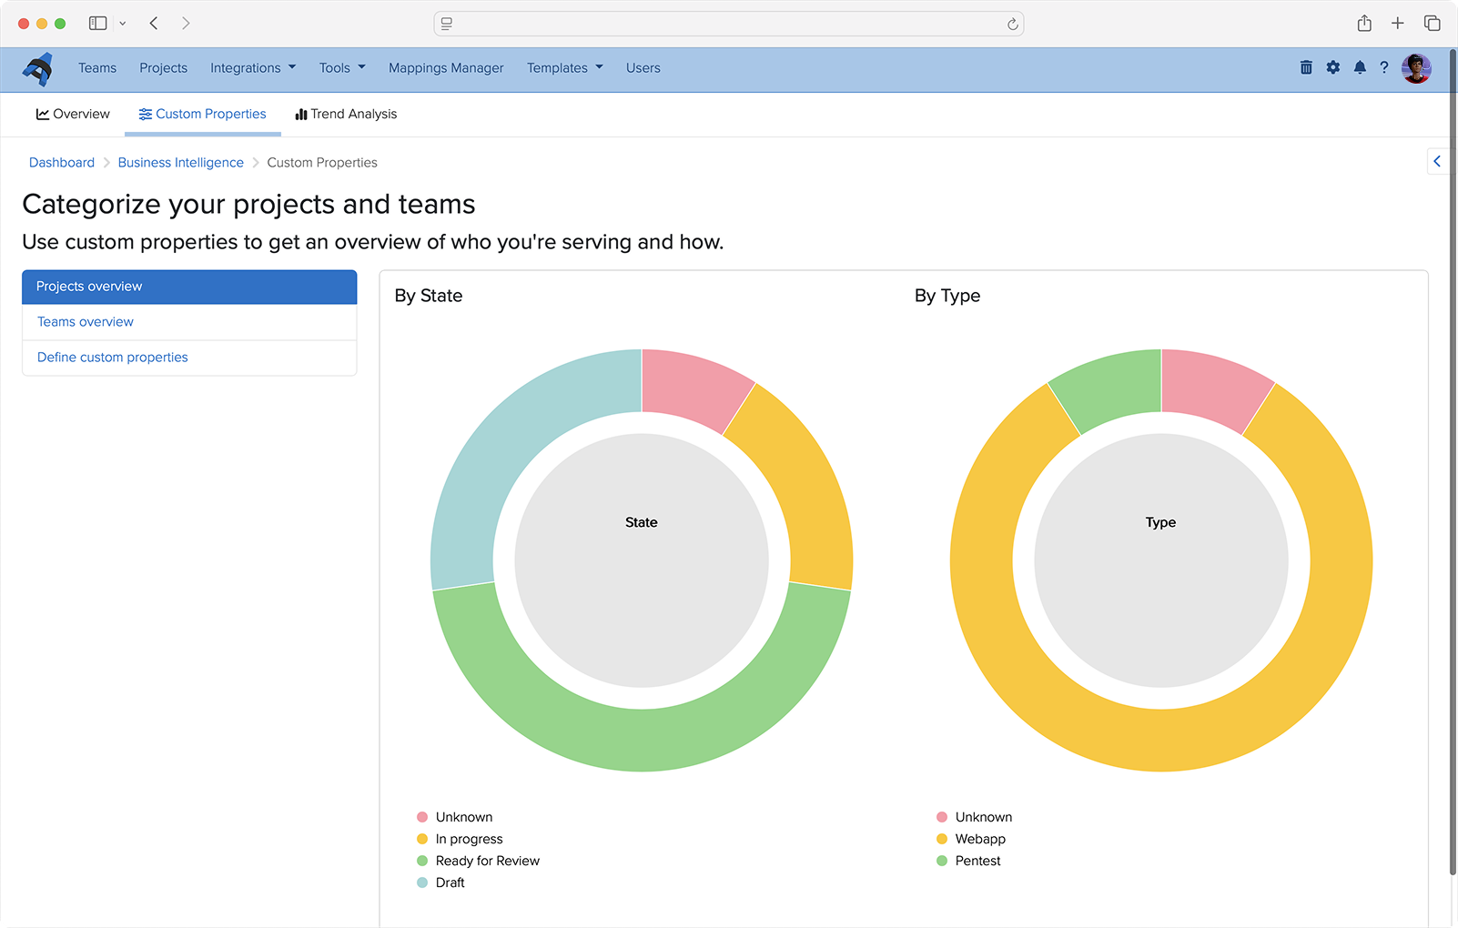Switch to the Trend Analysis tab
The width and height of the screenshot is (1458, 928).
coord(346,114)
